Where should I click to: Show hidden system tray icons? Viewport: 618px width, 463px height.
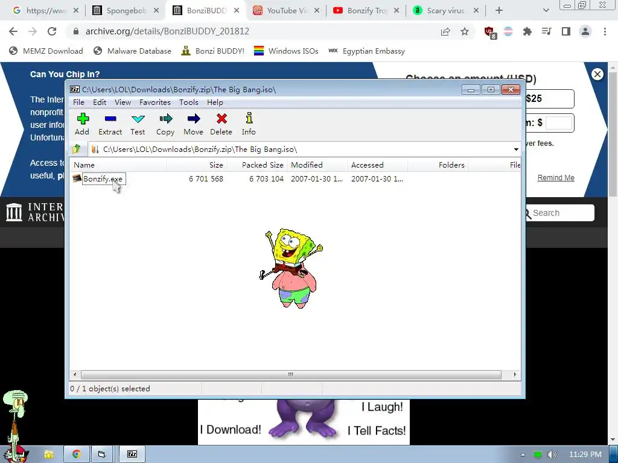click(523, 455)
